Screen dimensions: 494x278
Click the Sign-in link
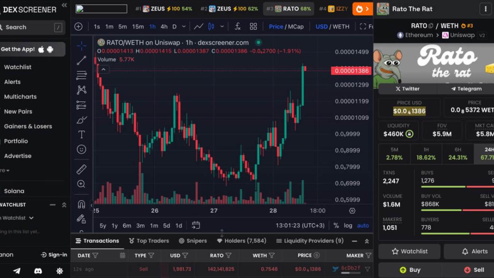click(x=54, y=255)
